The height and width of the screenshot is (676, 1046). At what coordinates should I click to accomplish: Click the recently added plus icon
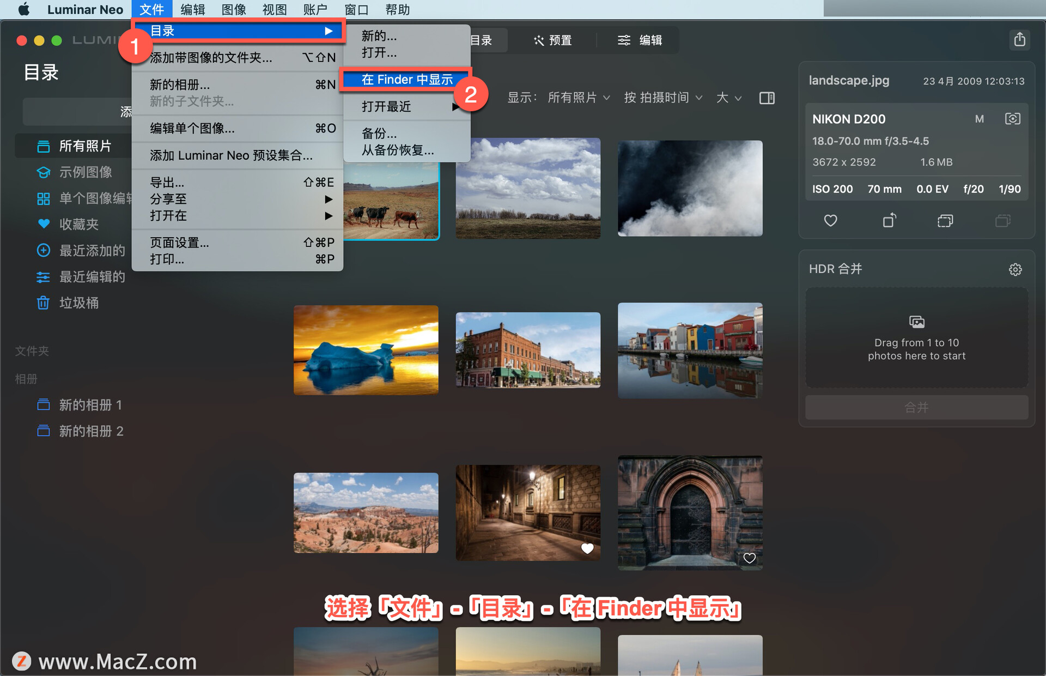pyautogui.click(x=43, y=250)
